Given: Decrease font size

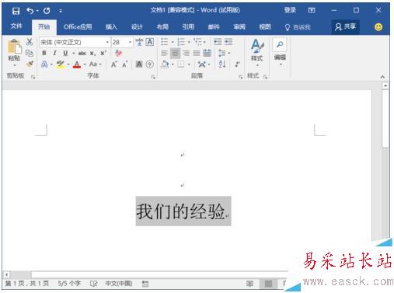Looking at the screenshot, I should (124, 65).
